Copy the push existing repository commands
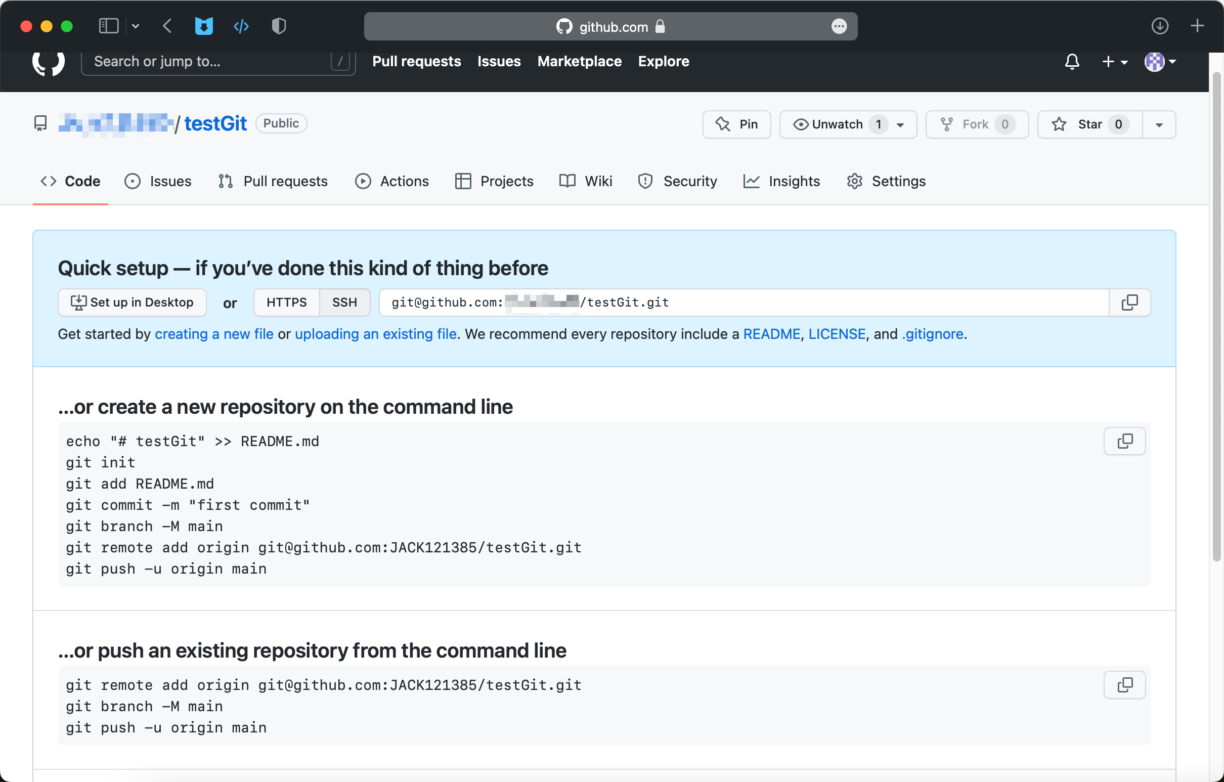Screen dimensions: 1224x782 point(1124,685)
